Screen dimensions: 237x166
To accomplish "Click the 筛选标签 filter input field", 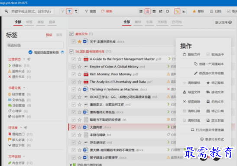I will tap(35, 45).
